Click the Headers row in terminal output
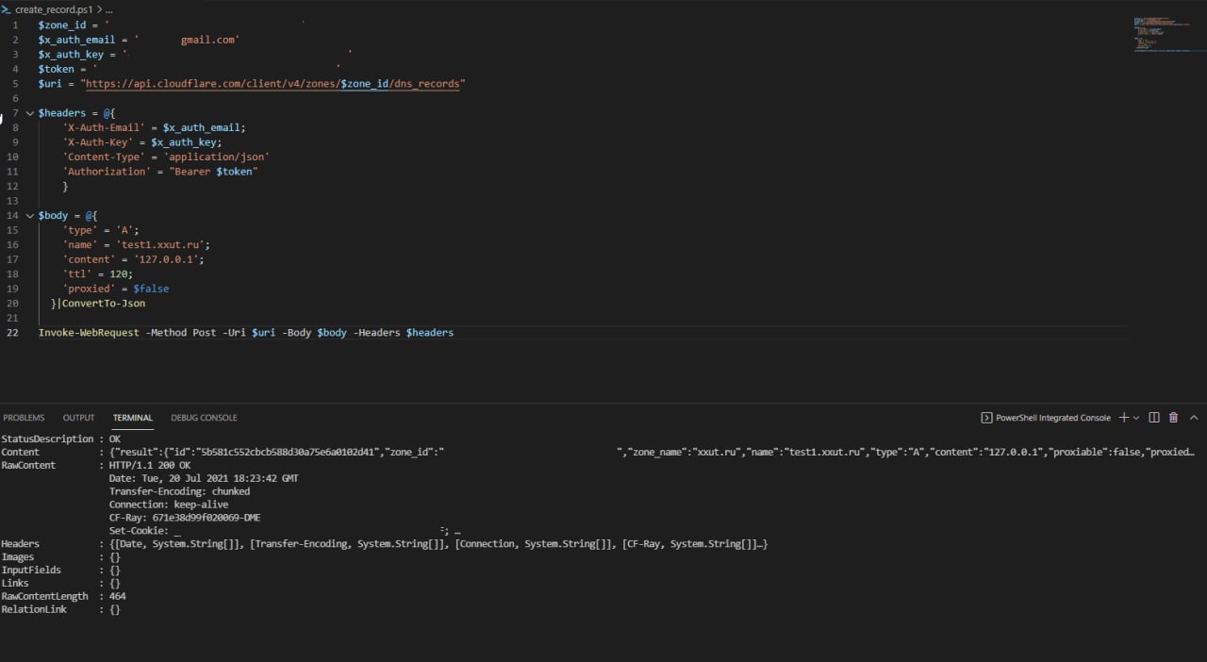This screenshot has width=1207, height=662. pyautogui.click(x=385, y=544)
